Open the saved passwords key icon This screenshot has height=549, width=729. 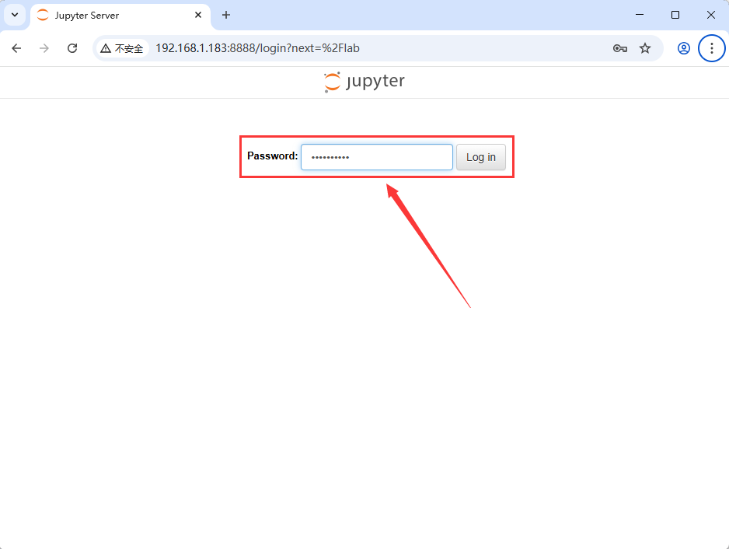click(x=619, y=48)
